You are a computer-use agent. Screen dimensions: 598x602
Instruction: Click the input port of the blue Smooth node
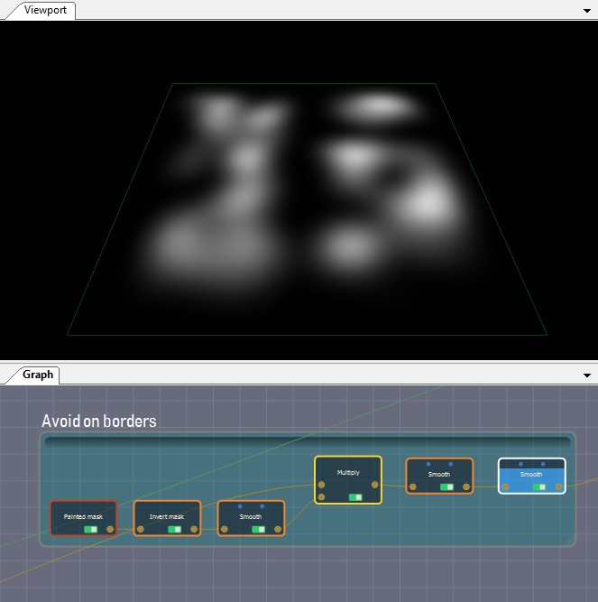[x=506, y=487]
